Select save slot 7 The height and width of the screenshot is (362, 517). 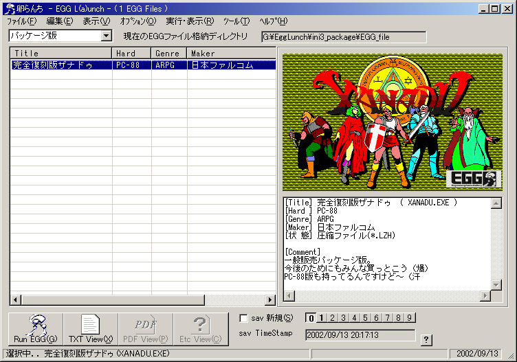pyautogui.click(x=388, y=318)
